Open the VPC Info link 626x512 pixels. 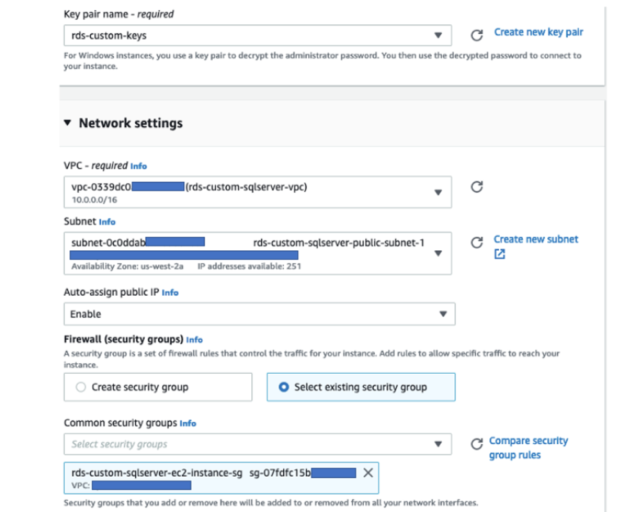coord(138,166)
